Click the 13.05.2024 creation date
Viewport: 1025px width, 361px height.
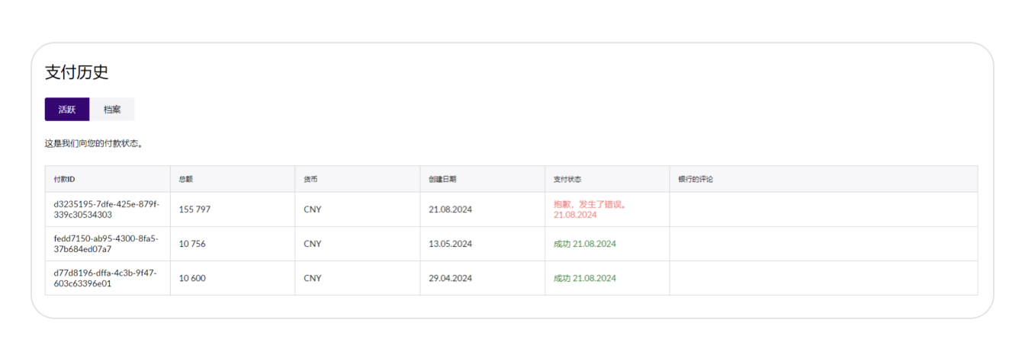pos(450,244)
